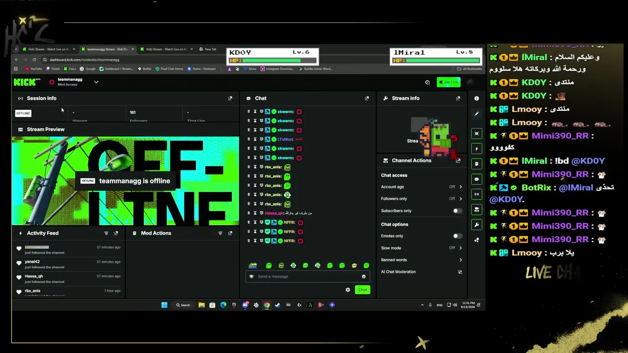The image size is (628, 353).
Task: Open the Twitch bookmark
Action: point(53,69)
